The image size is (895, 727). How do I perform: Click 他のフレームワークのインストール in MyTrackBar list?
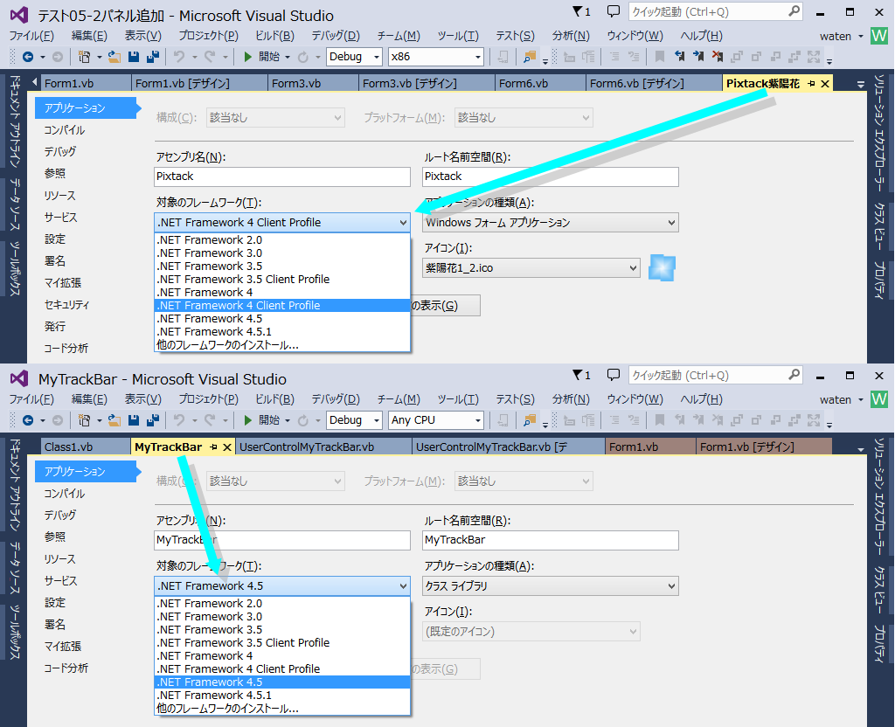(x=282, y=708)
